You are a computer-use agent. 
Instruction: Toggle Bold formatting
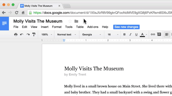[x=124, y=34]
